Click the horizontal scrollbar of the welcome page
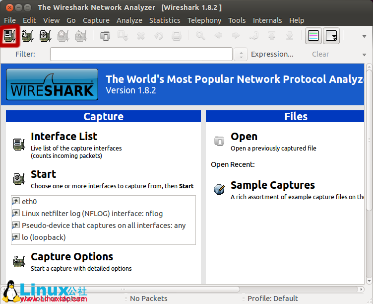 (x=120, y=289)
